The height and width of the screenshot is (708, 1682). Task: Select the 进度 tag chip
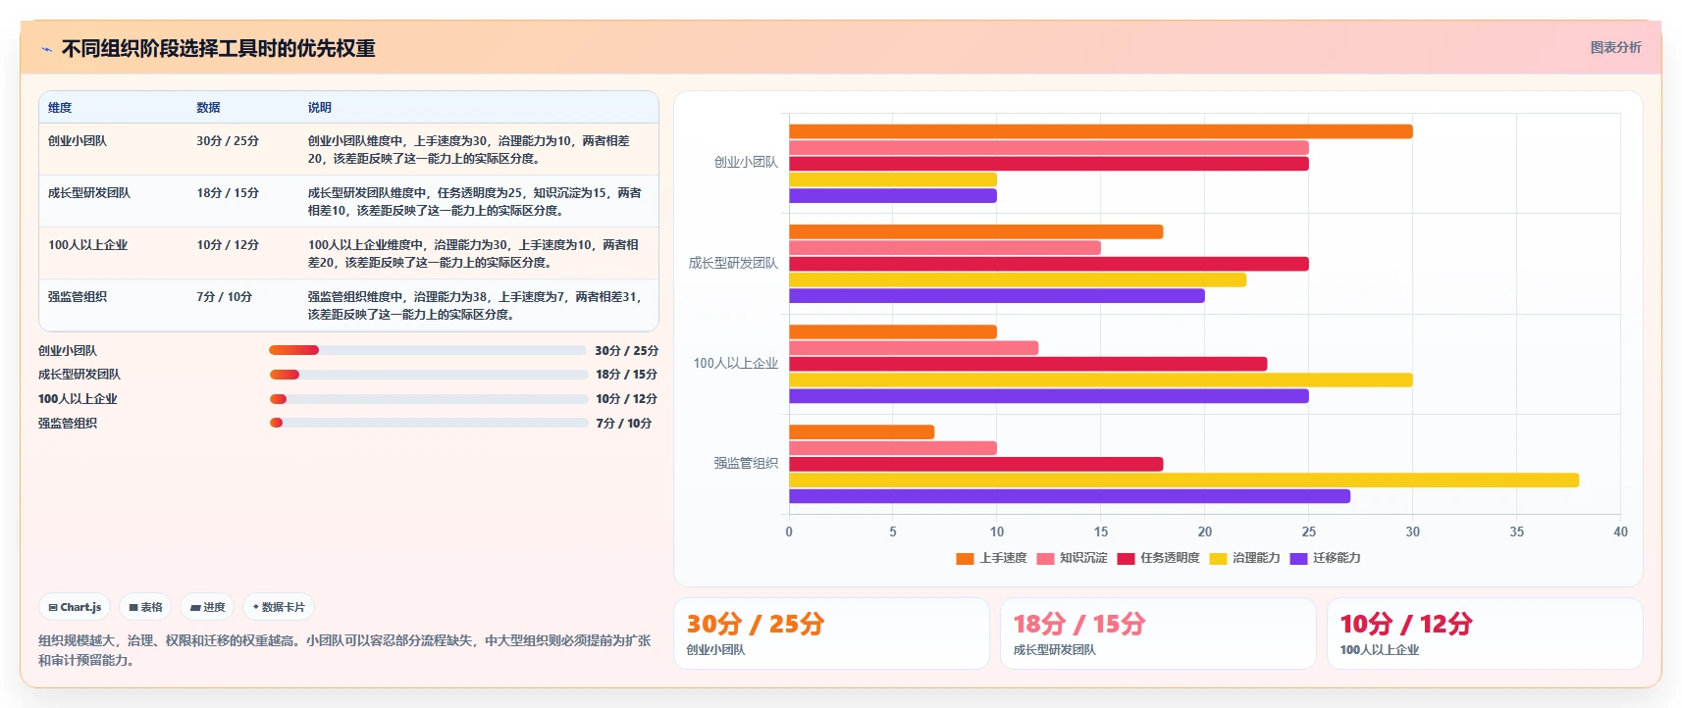[x=208, y=607]
